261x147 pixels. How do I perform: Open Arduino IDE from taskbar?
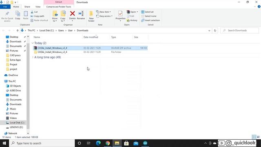145,143
